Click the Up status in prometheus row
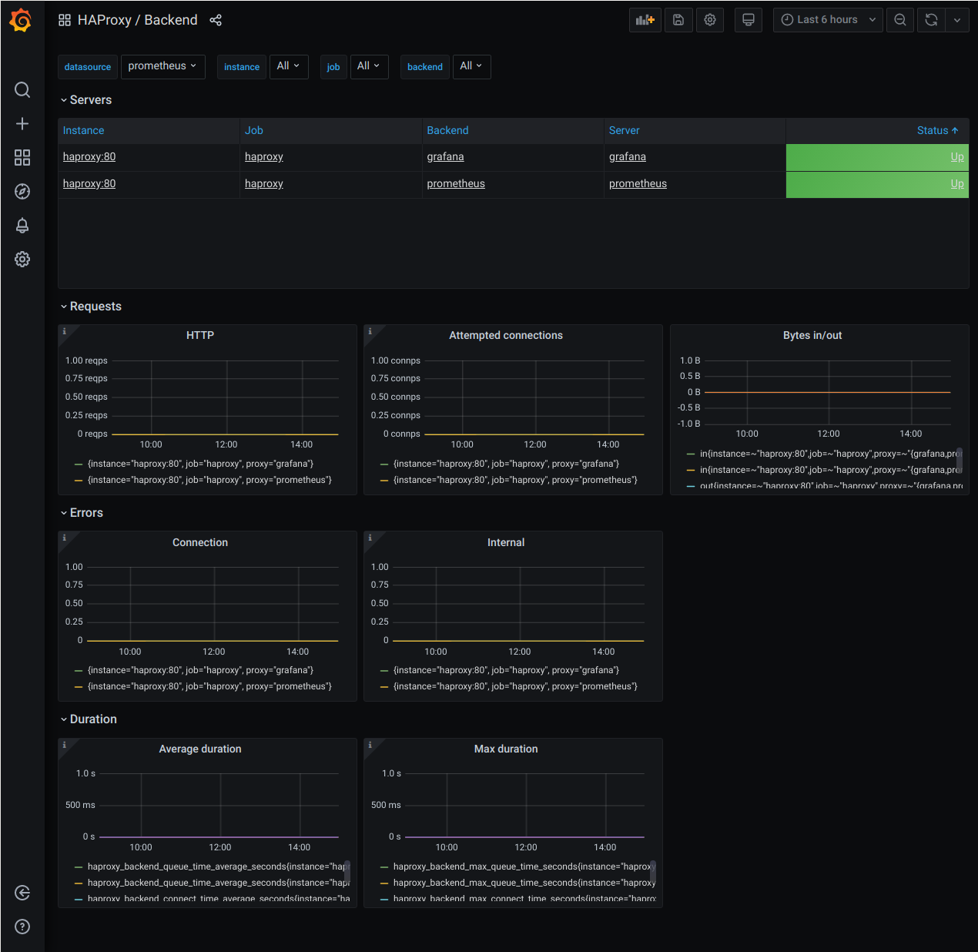 [957, 184]
